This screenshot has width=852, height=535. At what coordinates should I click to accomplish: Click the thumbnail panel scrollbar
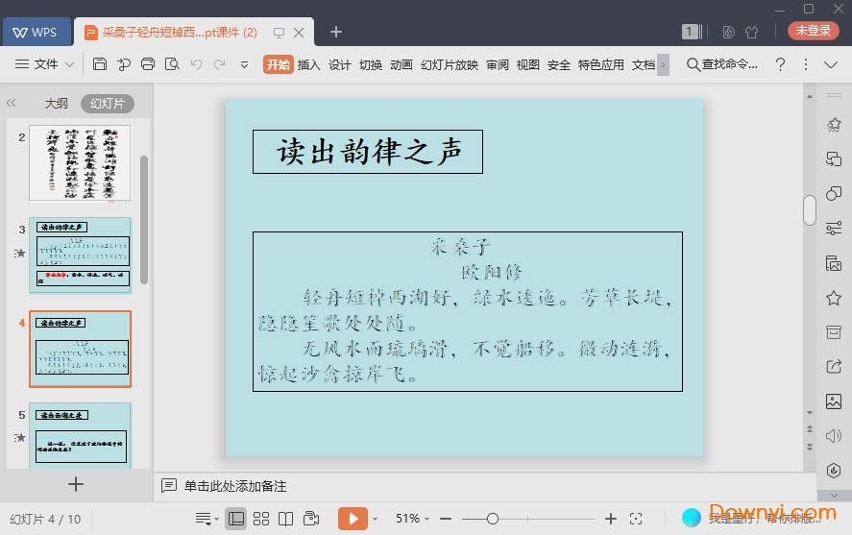144,219
